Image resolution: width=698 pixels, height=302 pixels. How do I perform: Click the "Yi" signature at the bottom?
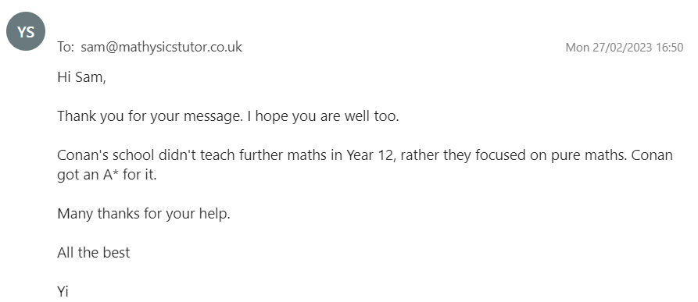point(63,292)
